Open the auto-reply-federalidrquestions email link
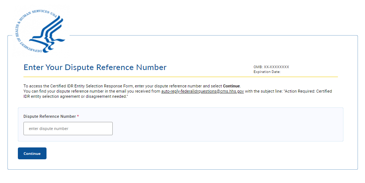 tap(202, 91)
